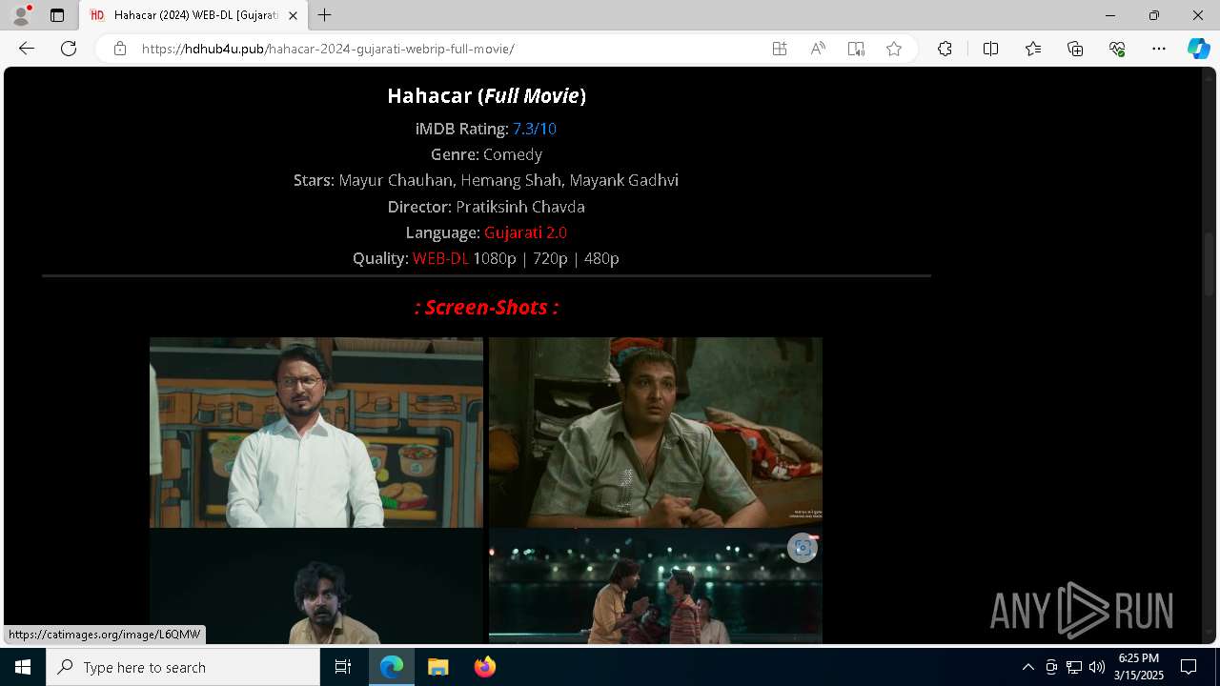Image resolution: width=1220 pixels, height=686 pixels.
Task: Open the Favorites list
Action: click(1033, 49)
